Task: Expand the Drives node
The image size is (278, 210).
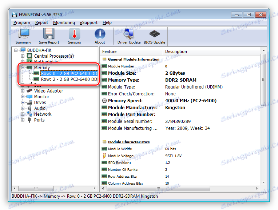Action: (x=23, y=103)
